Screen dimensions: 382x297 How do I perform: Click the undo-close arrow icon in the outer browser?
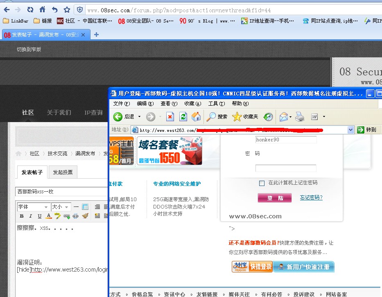pos(54,10)
